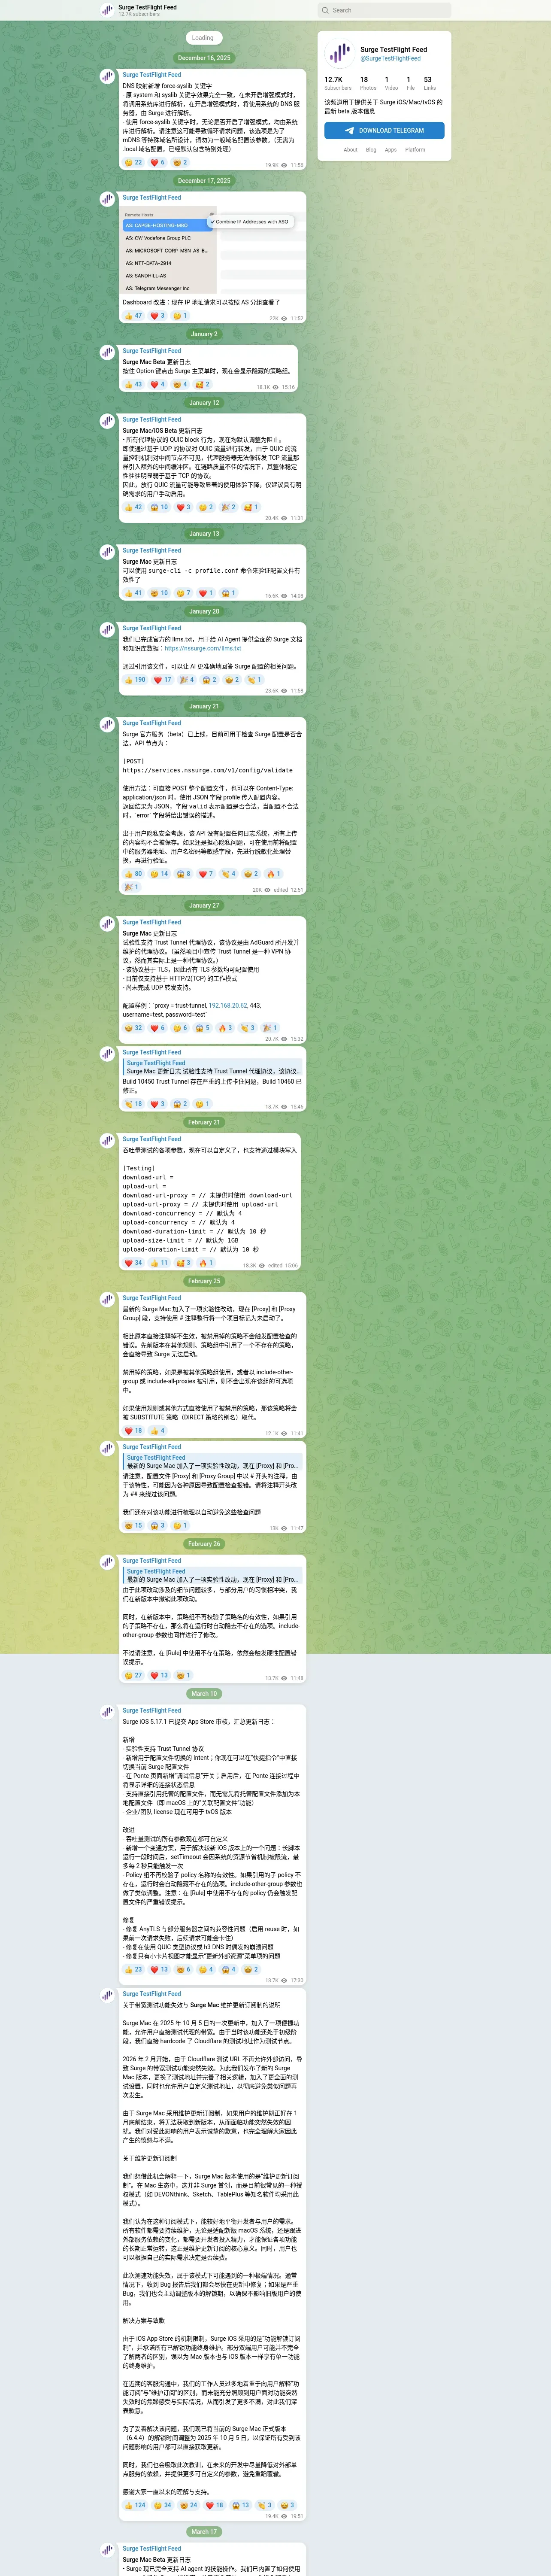Click the Download Telegram button
Image resolution: width=551 pixels, height=2576 pixels.
[x=384, y=130]
